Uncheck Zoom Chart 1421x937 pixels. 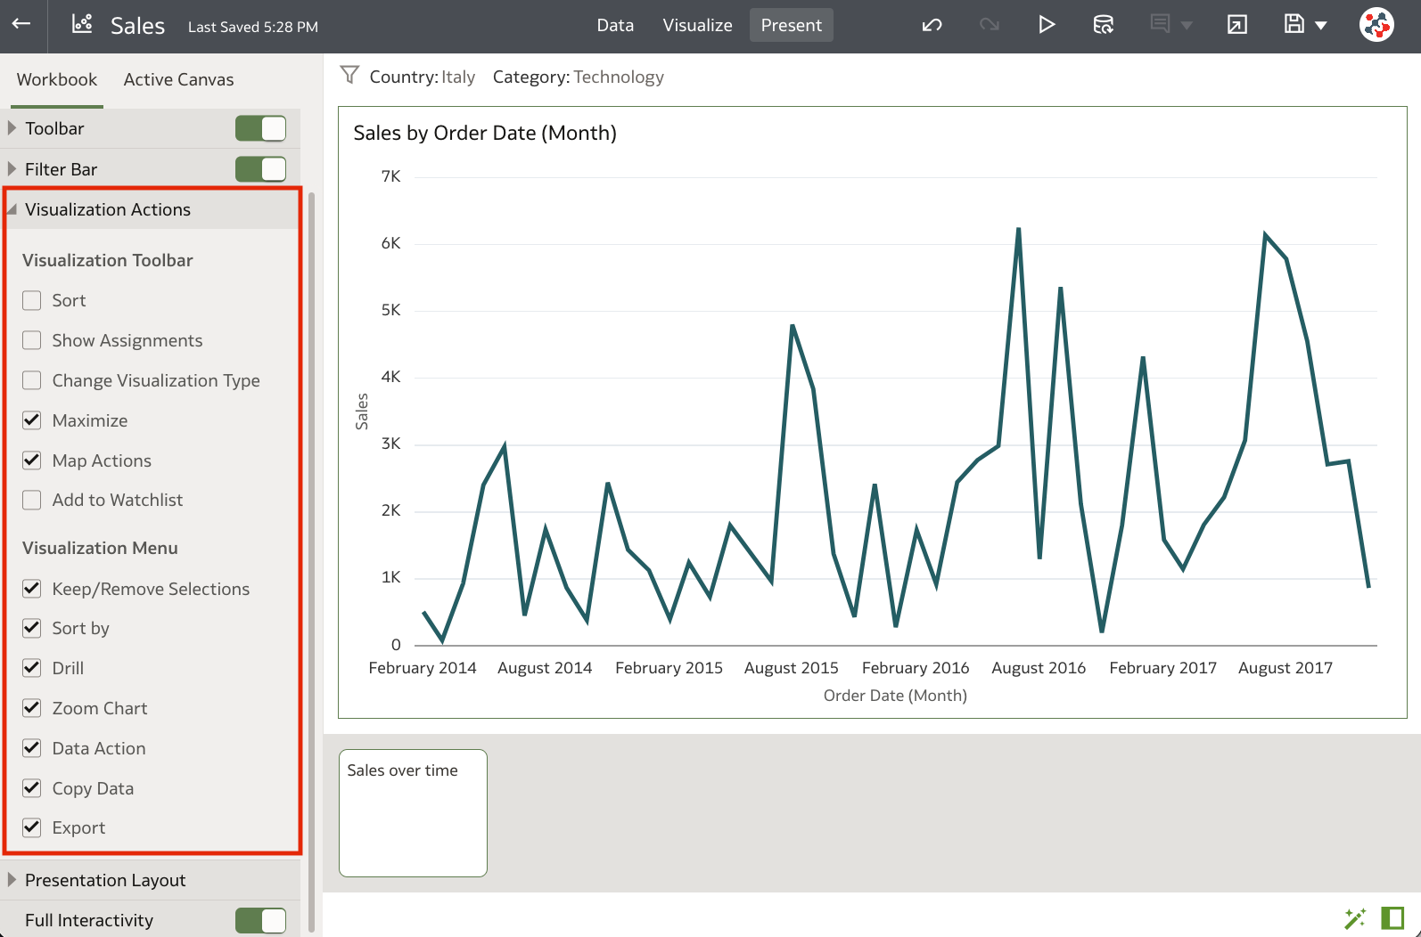(x=32, y=708)
